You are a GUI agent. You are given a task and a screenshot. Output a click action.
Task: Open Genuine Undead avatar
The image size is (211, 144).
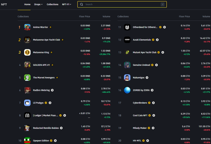point(127,65)
